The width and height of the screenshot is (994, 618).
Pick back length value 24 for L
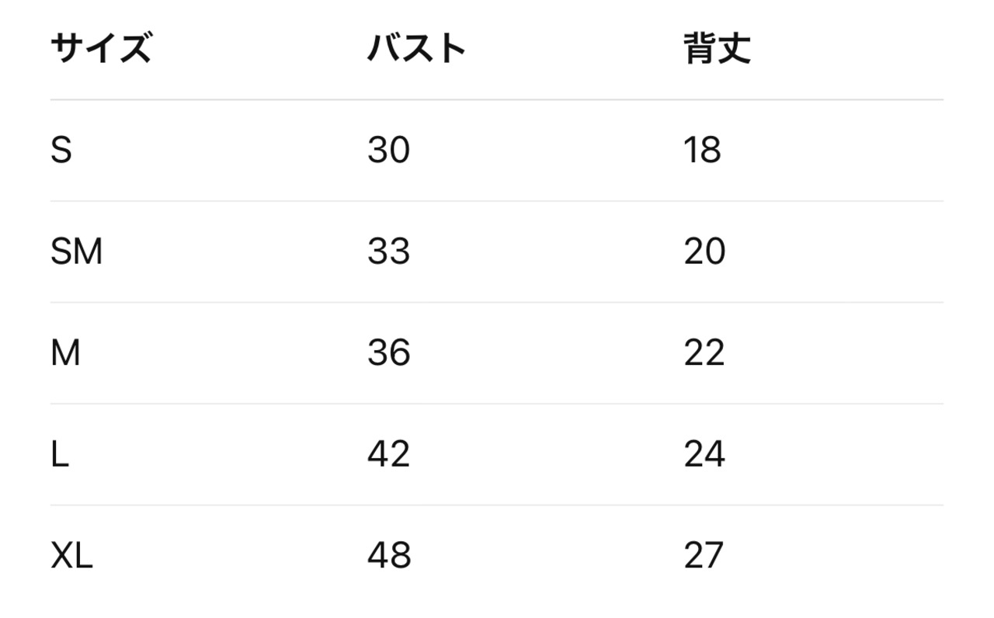(704, 454)
